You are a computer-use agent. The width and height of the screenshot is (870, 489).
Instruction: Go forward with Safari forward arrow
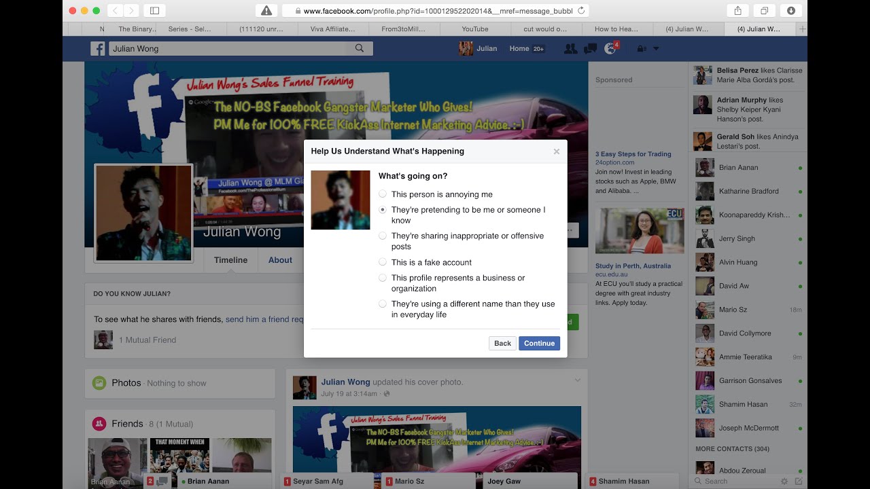tap(131, 10)
